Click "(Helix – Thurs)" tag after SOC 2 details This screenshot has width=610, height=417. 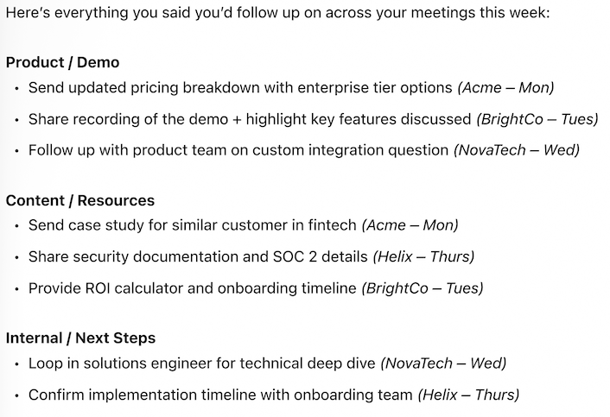tap(423, 256)
